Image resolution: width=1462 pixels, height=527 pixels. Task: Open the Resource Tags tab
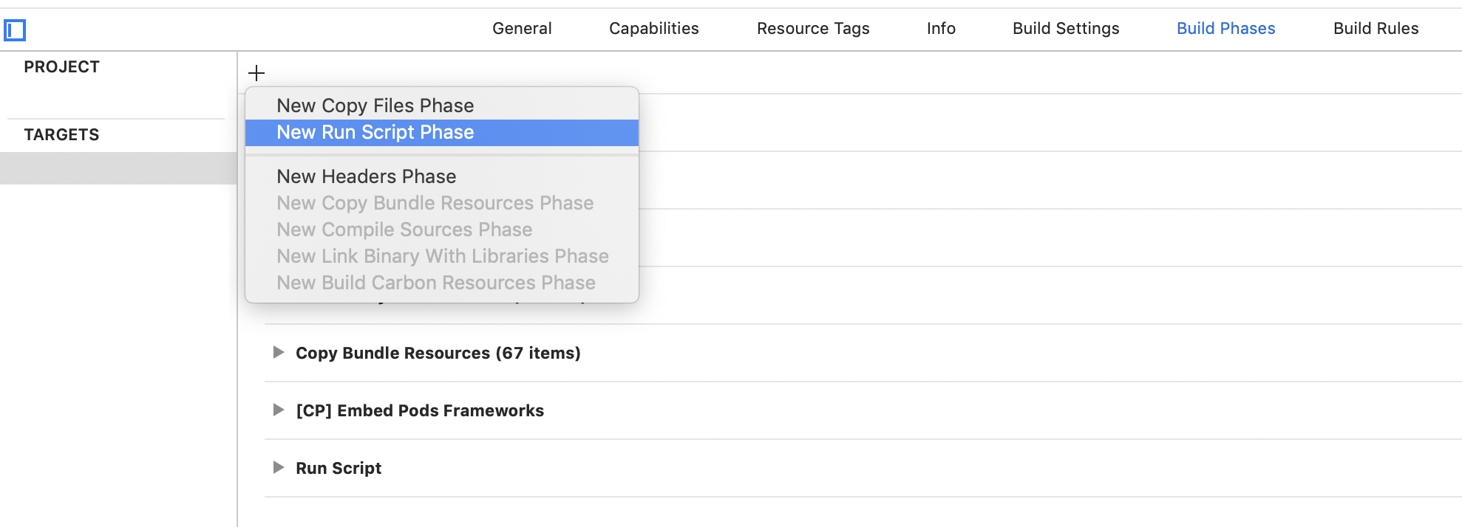(813, 28)
